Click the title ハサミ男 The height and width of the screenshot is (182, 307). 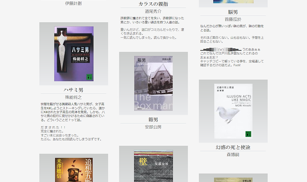pos(73,90)
